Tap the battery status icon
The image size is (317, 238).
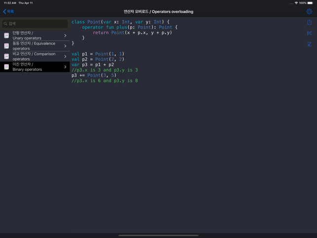click(311, 3)
